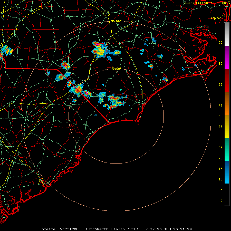Click the '50 NMI' range ring label
Image resolution: width=231 pixels, height=231 pixels.
(x=116, y=69)
